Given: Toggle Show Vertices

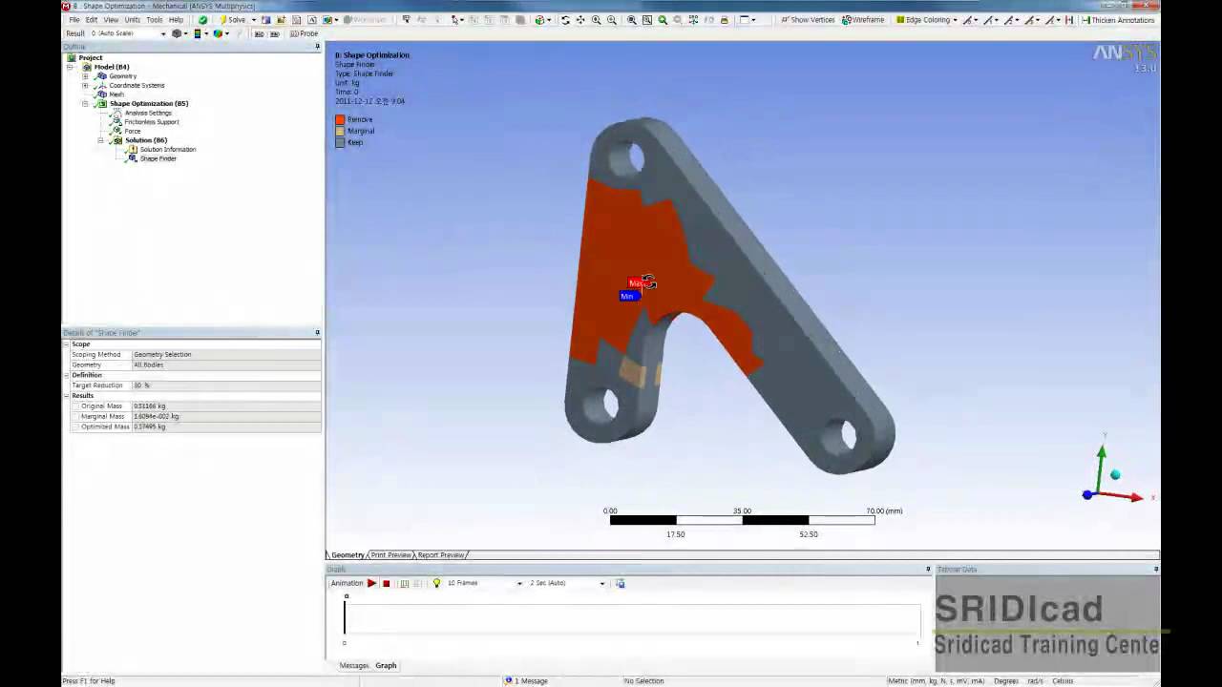Looking at the screenshot, I should [808, 19].
